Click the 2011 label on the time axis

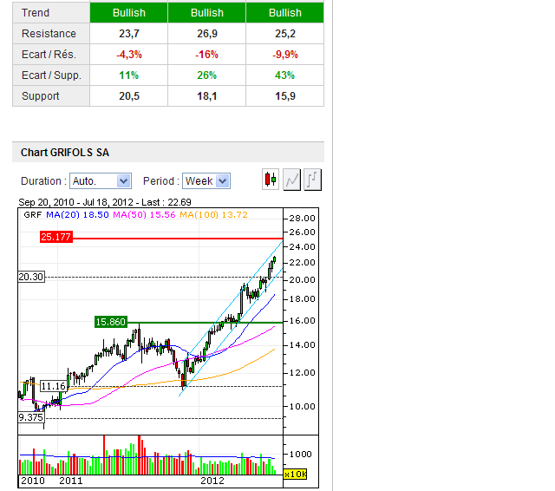click(x=71, y=481)
